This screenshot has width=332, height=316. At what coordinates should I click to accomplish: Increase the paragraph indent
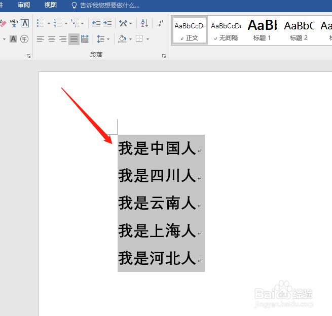(107, 23)
